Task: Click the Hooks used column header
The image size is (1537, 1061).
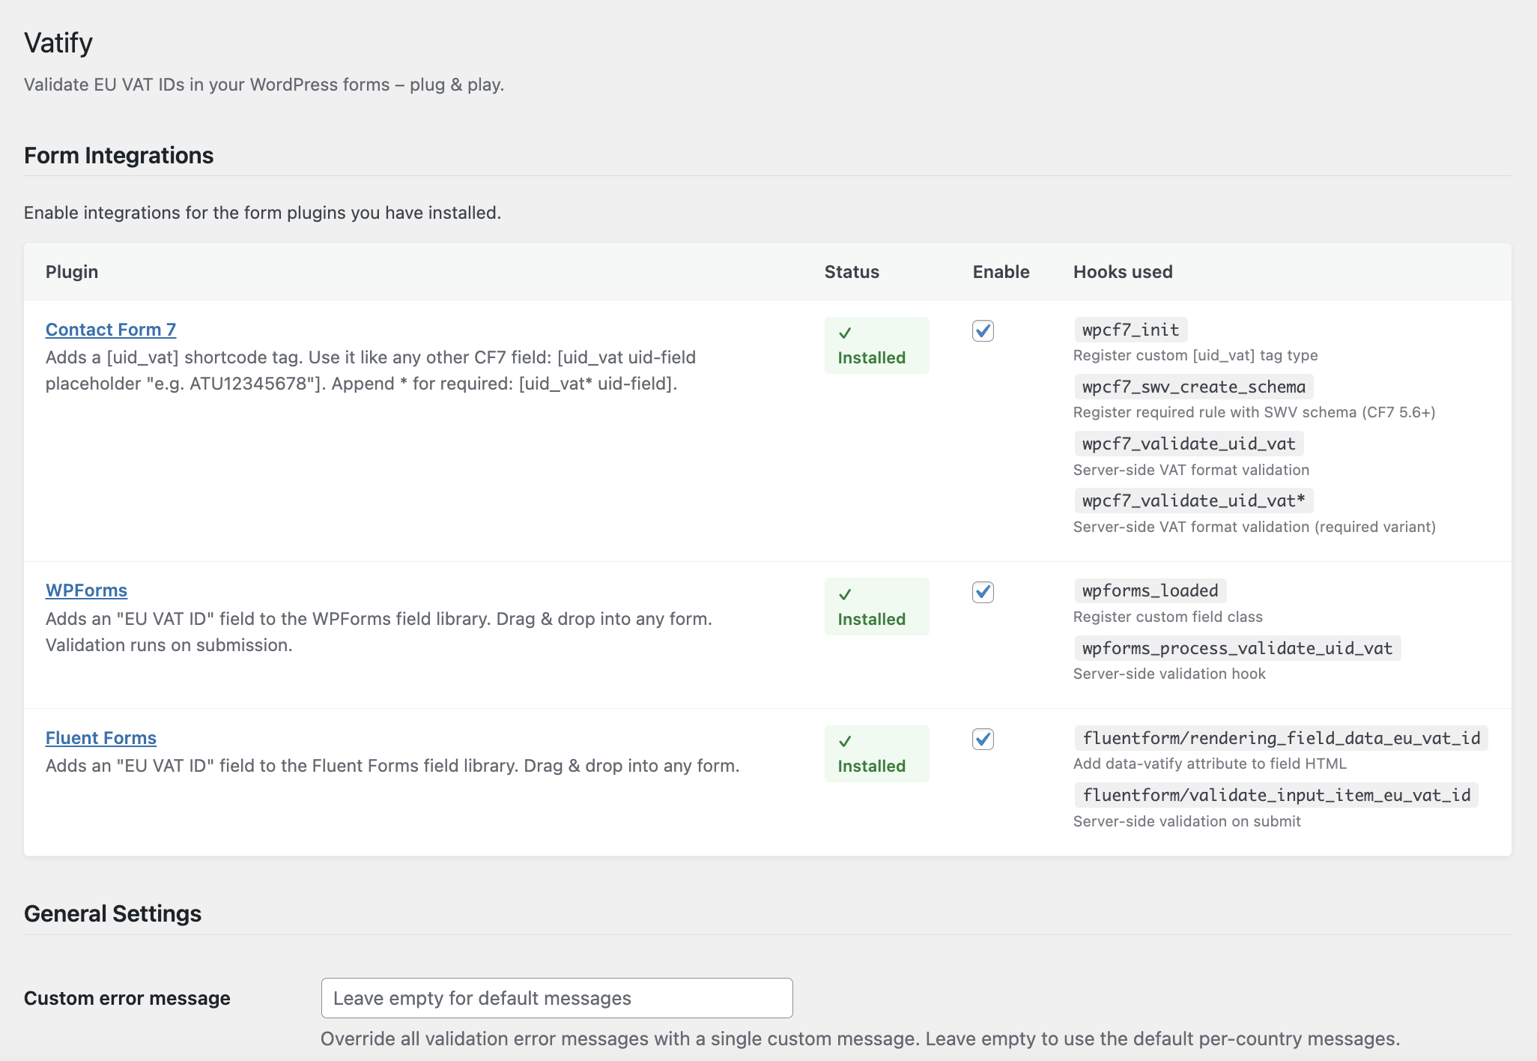Action: [x=1123, y=271]
